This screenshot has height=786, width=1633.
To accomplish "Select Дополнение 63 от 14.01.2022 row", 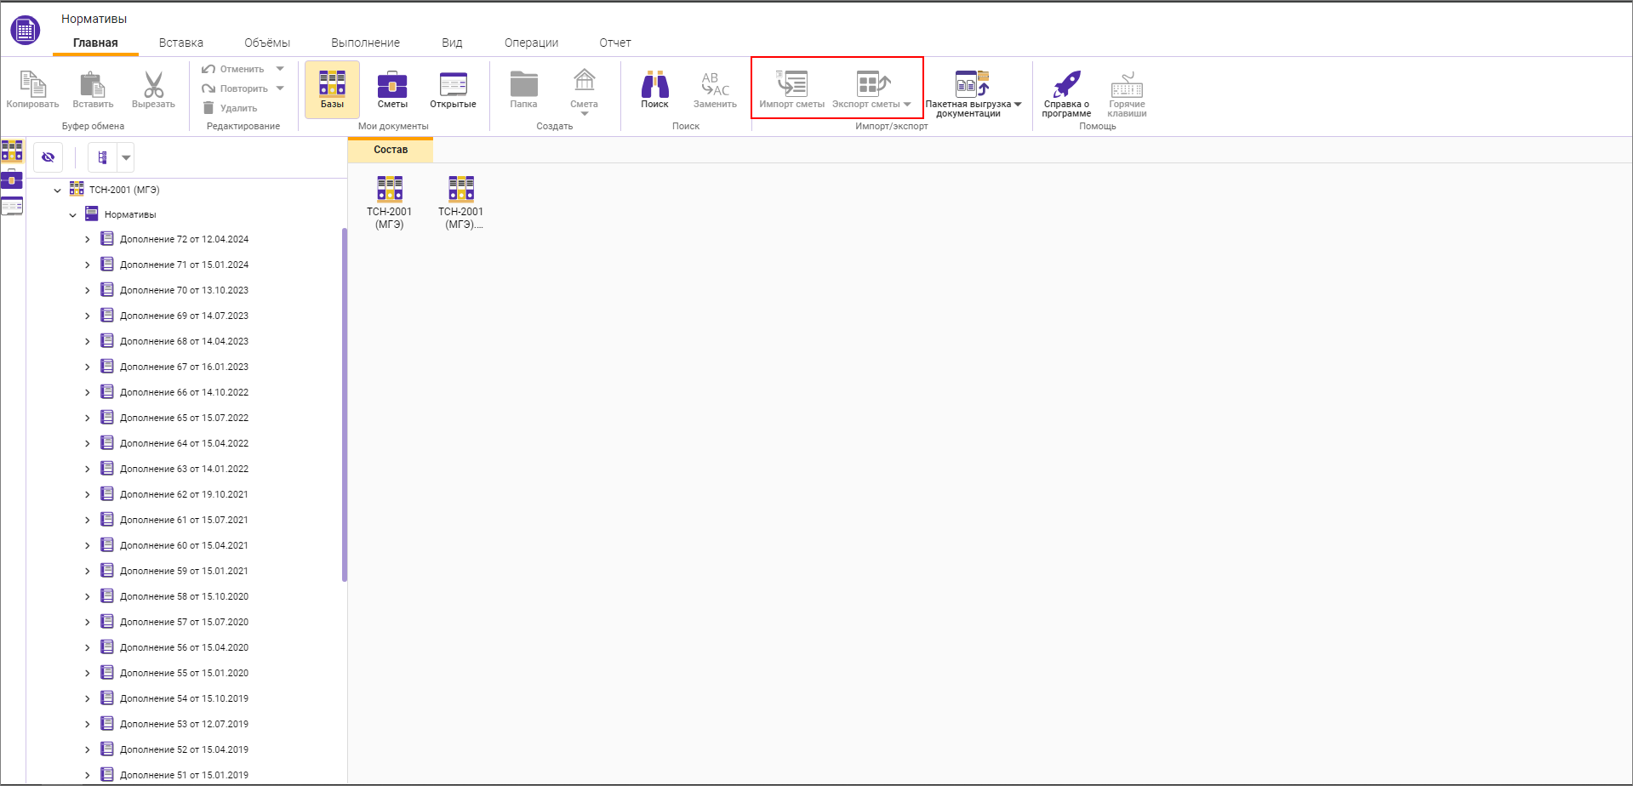I will point(184,469).
